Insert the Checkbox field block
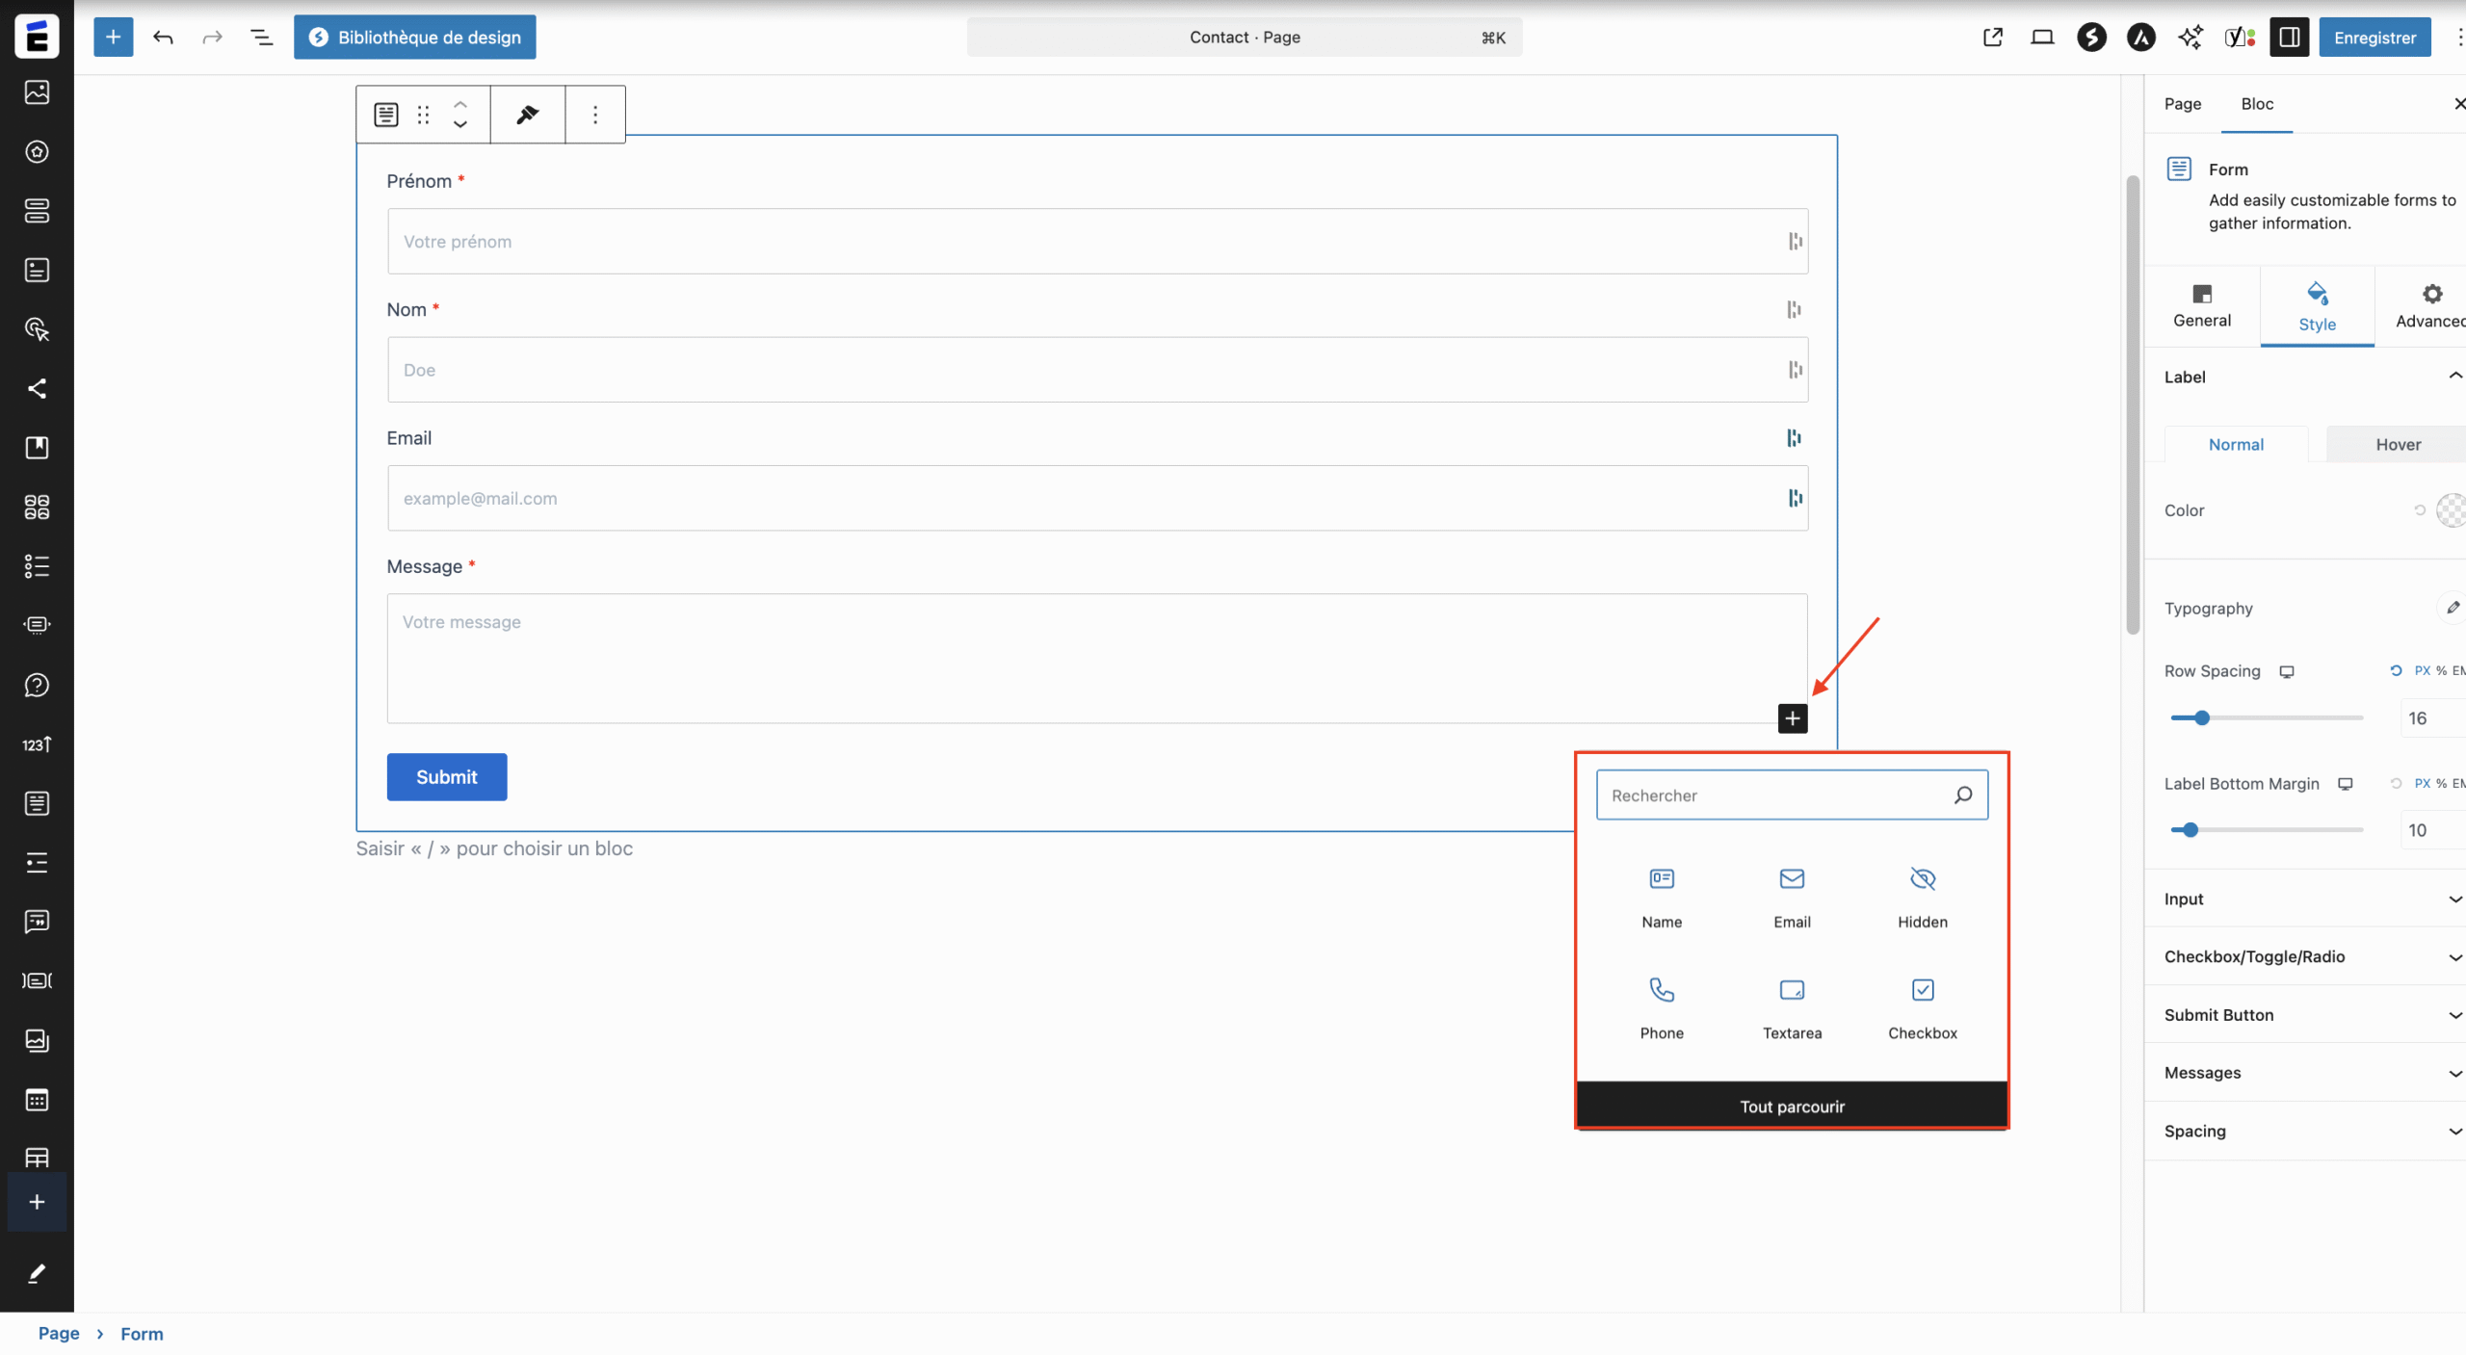 pyautogui.click(x=1922, y=1006)
